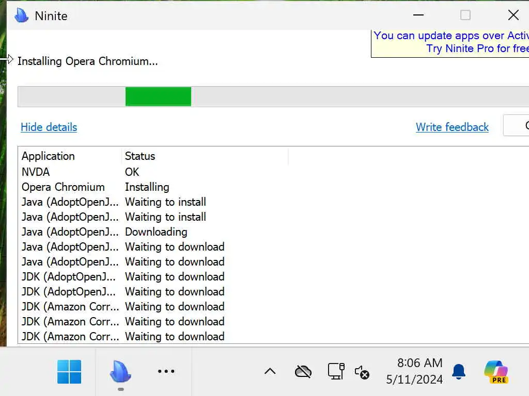Expand the hidden system tray icons chevron
The image size is (529, 396).
click(x=270, y=371)
